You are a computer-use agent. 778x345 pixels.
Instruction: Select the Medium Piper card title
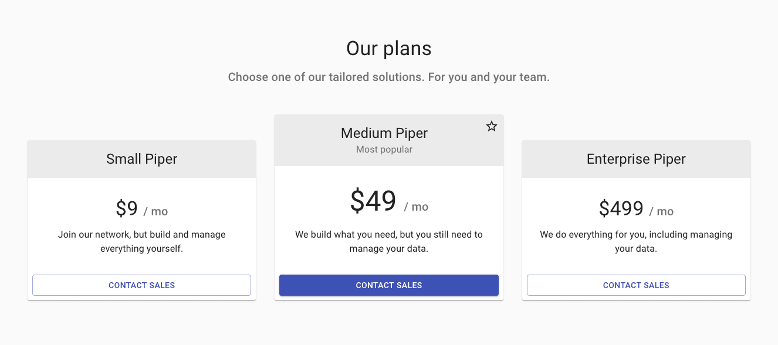[384, 133]
